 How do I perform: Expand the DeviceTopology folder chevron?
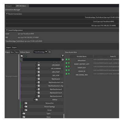(x=24, y=106)
